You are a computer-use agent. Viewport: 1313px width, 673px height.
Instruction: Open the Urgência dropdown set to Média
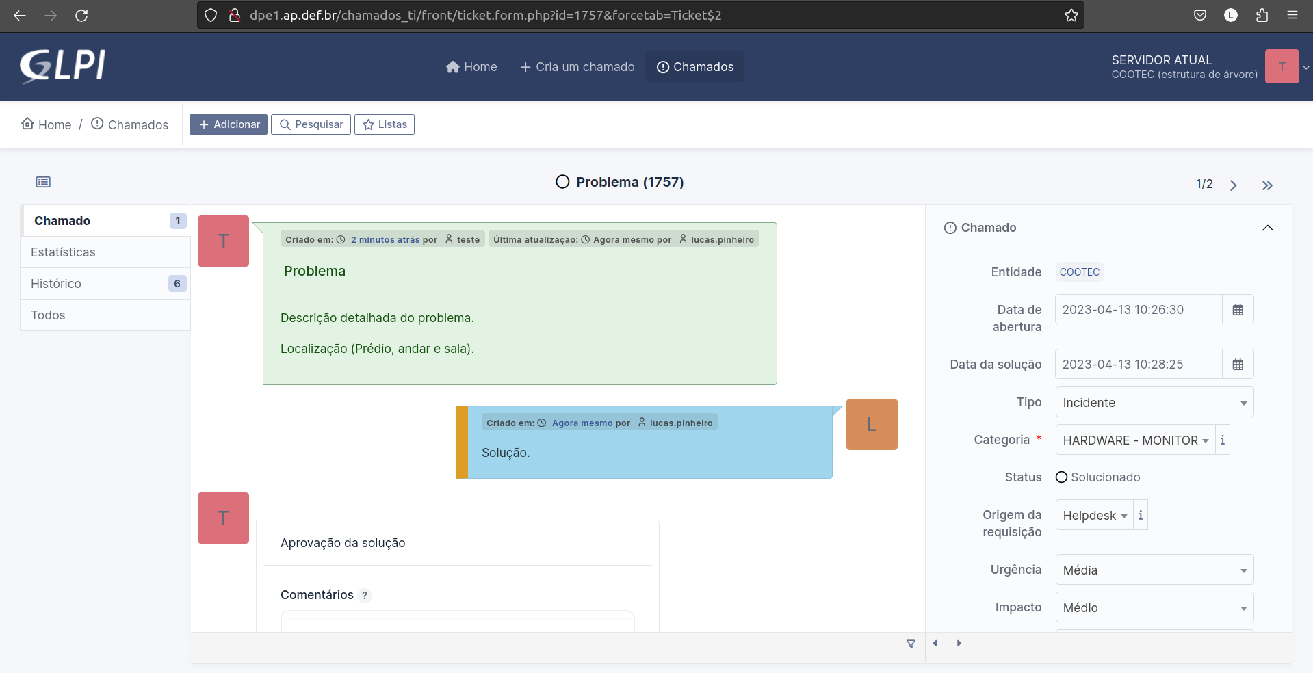pos(1154,570)
